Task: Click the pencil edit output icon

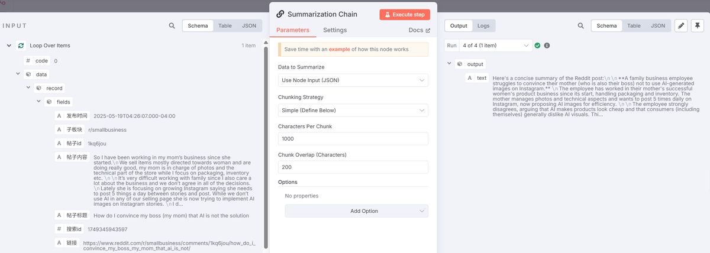Action: 681,26
